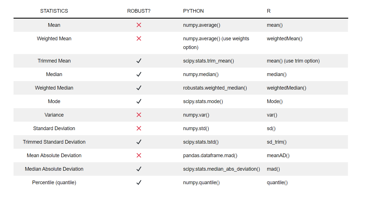The width and height of the screenshot is (366, 198).
Task: Click the red X icon beside Mean
Action: click(139, 25)
